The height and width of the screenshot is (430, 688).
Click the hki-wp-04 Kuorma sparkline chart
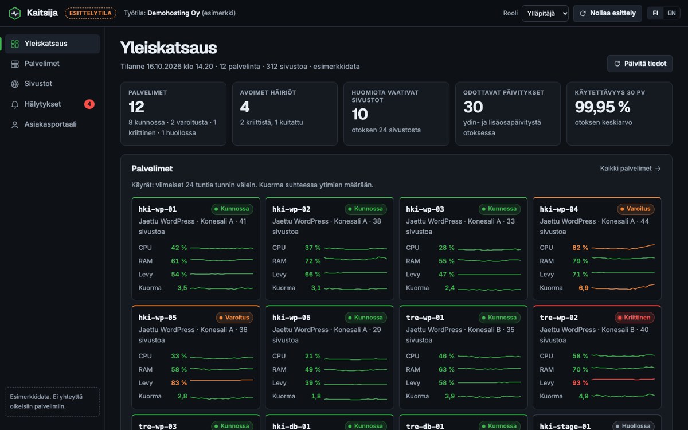point(623,287)
